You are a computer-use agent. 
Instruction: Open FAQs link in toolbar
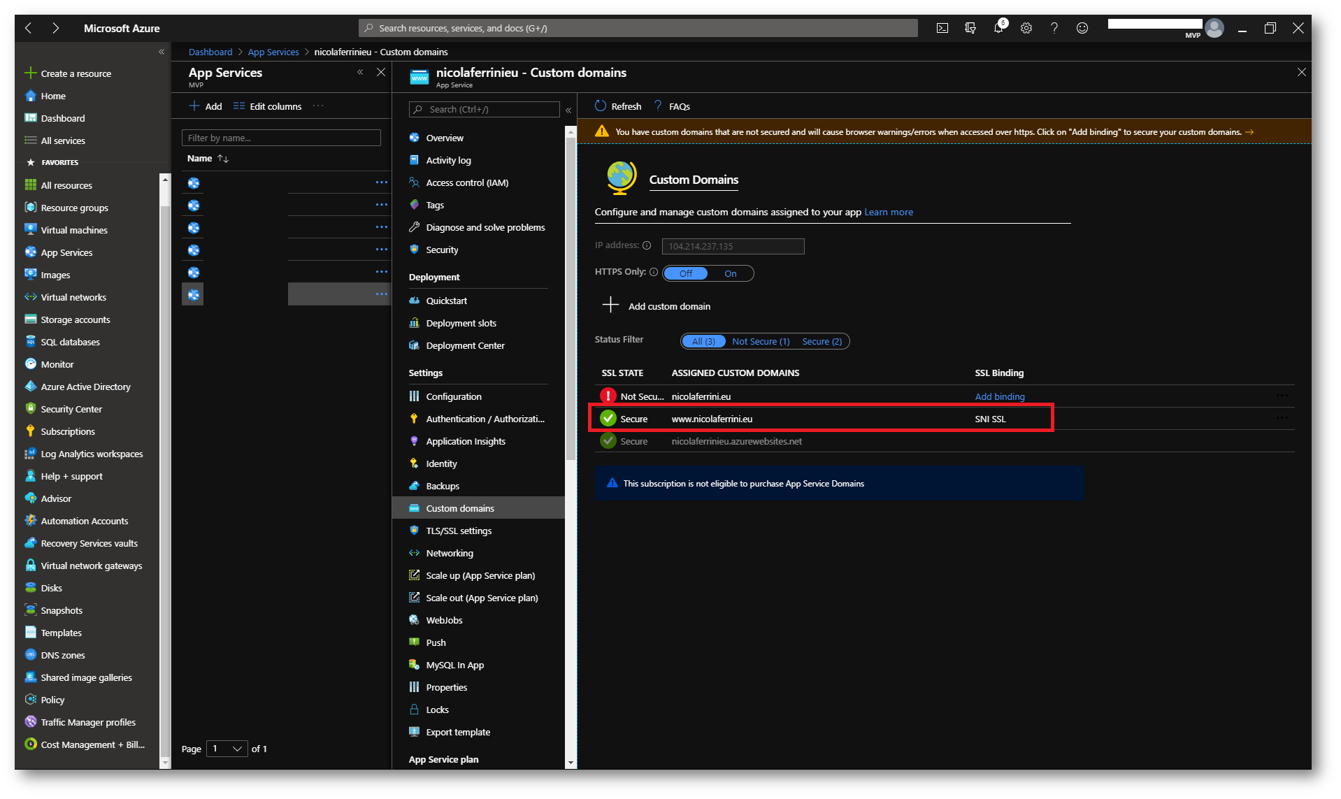(672, 106)
